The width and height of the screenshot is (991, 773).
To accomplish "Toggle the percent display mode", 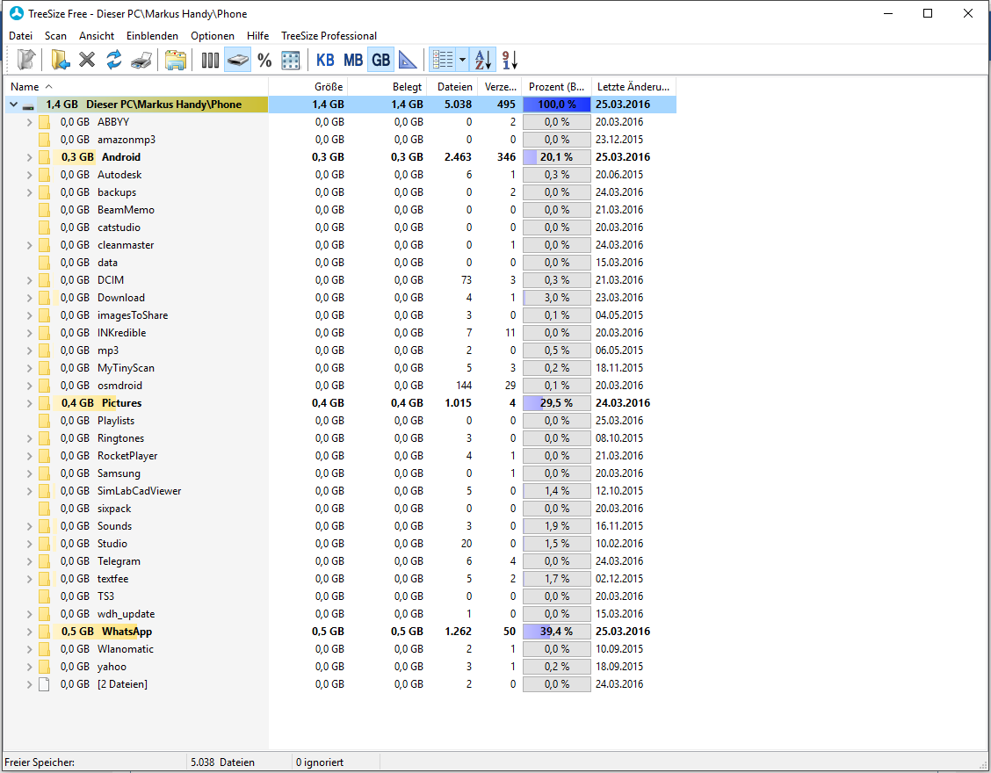I will pos(264,60).
